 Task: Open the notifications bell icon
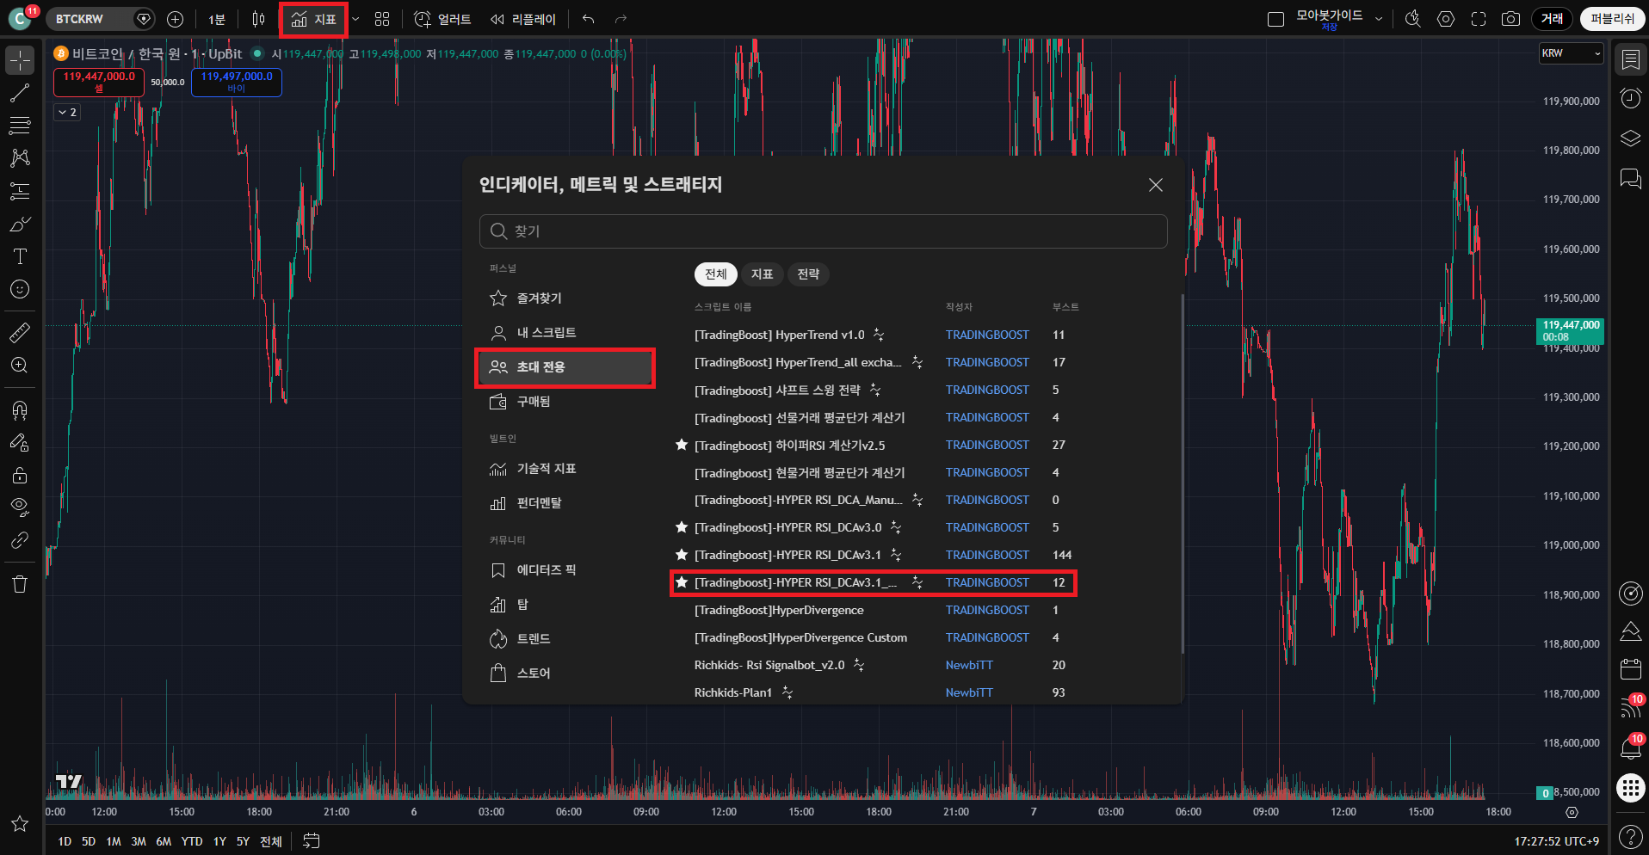click(x=1630, y=747)
